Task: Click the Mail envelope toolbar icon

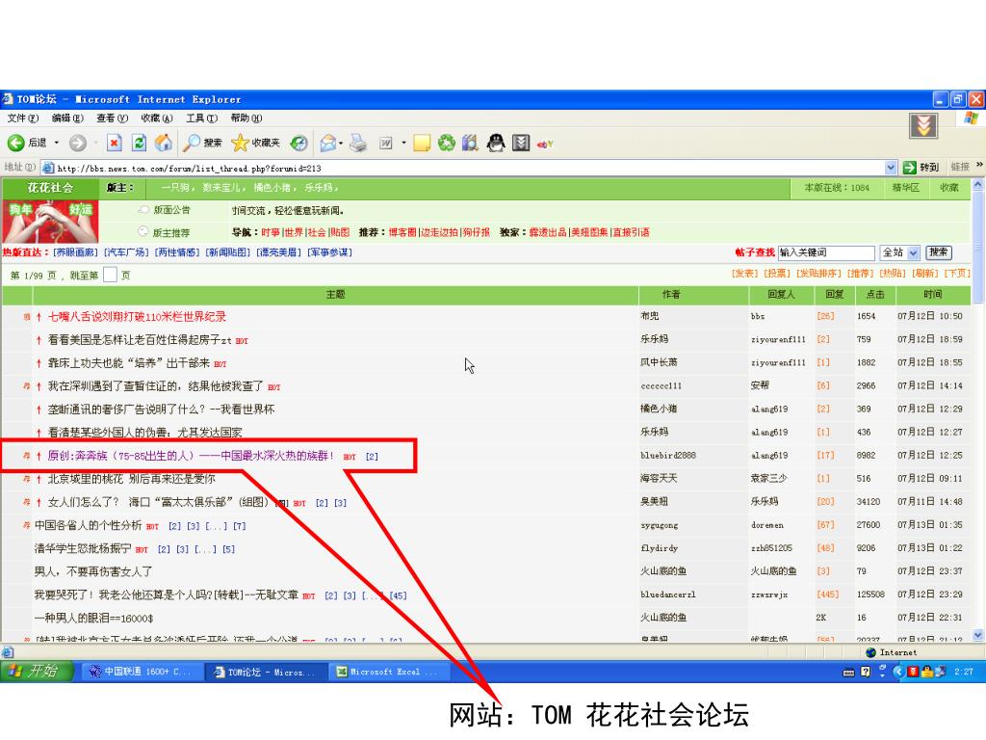Action: 327,144
